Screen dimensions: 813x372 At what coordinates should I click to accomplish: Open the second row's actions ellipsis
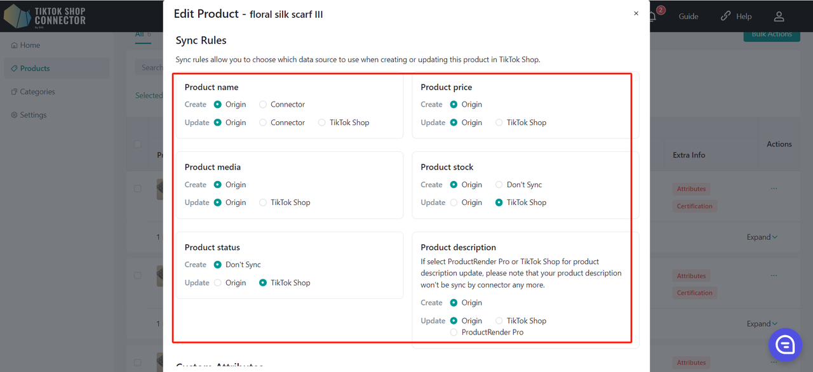pyautogui.click(x=774, y=276)
